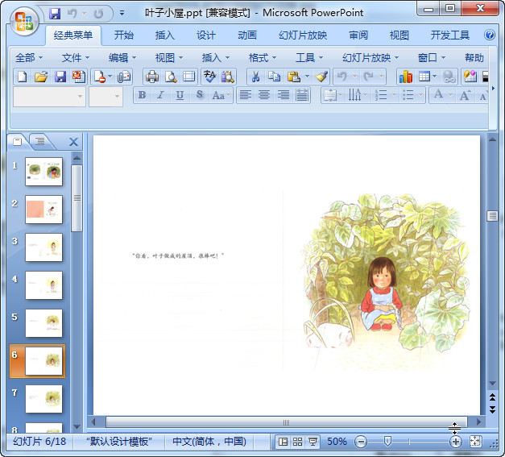This screenshot has height=457, width=505.
Task: Switch to the 设计 ribbon tab
Action: (x=206, y=35)
